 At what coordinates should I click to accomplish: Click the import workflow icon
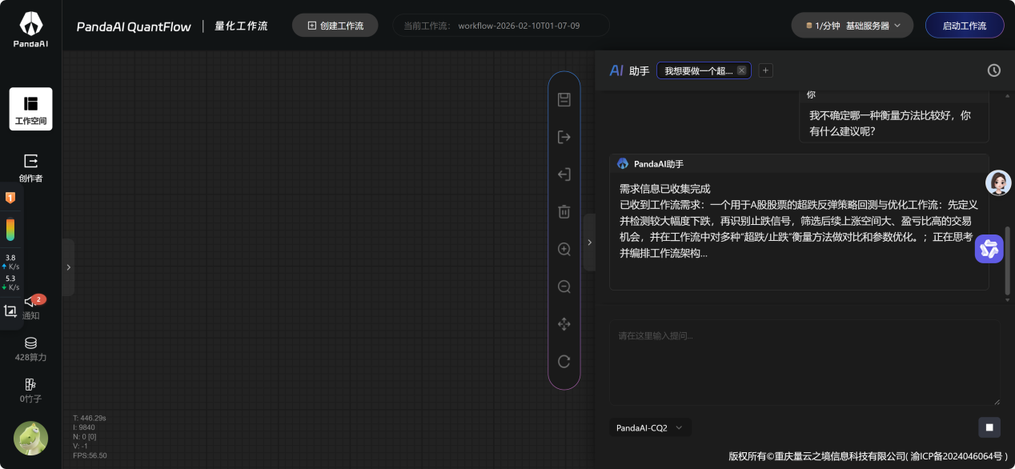pos(564,174)
